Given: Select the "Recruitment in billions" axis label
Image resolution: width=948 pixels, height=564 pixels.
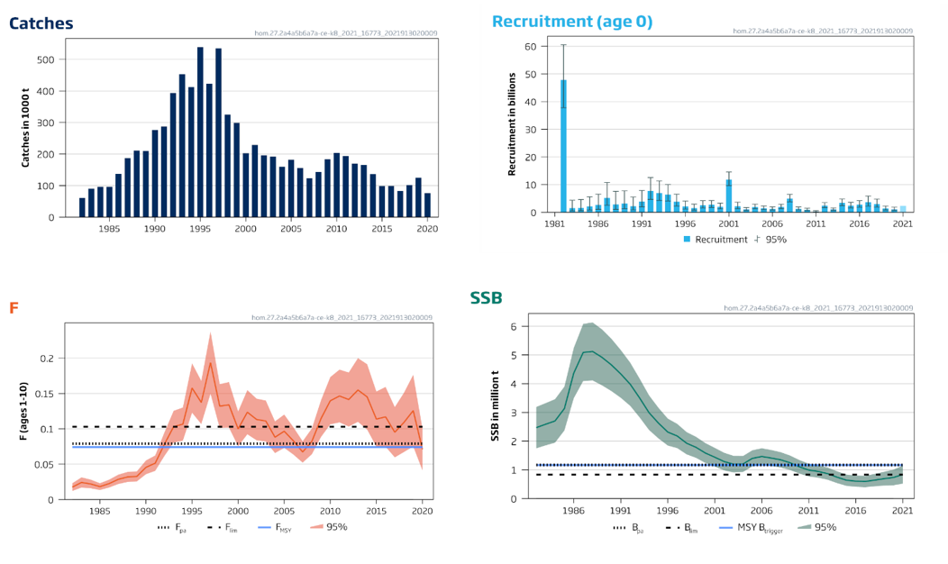Looking at the screenshot, I should [512, 124].
